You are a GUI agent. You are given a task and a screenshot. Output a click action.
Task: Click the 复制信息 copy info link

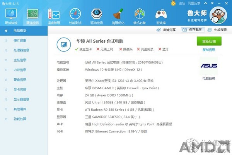pos(209,50)
